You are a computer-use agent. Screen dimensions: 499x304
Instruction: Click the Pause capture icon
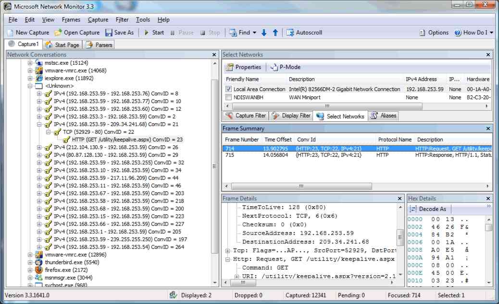(173, 33)
